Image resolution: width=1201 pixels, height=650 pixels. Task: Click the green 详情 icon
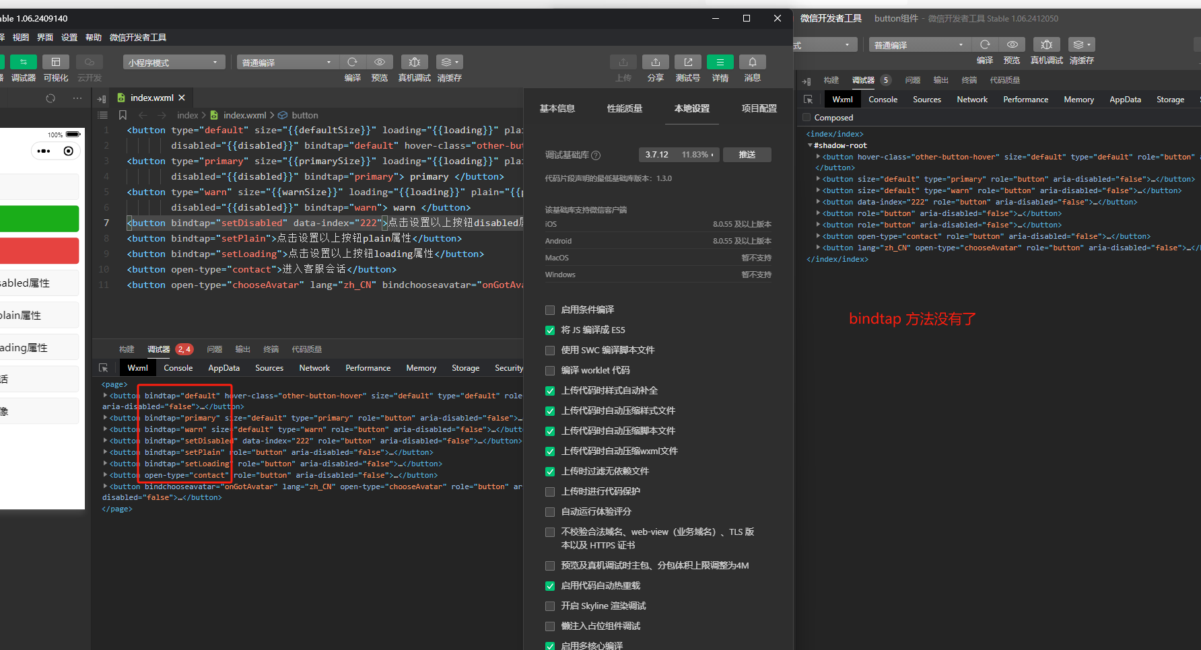pos(720,62)
